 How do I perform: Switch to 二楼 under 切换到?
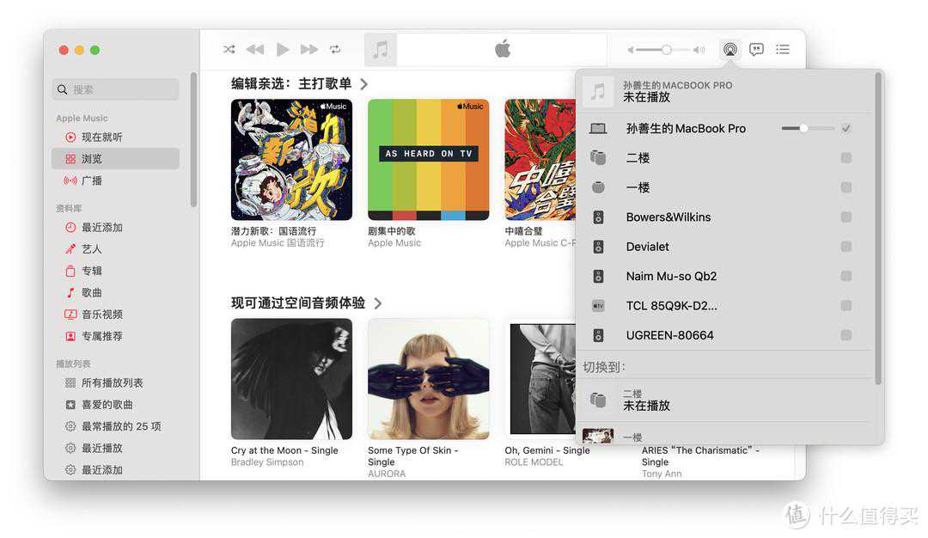pos(646,400)
